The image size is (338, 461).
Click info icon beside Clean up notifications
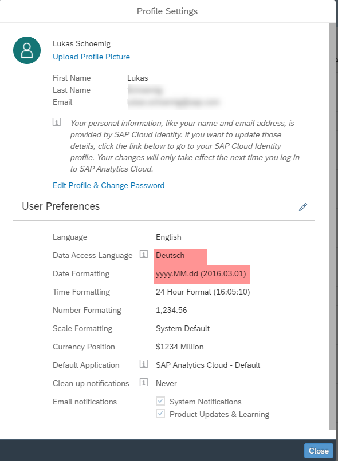[x=143, y=382]
